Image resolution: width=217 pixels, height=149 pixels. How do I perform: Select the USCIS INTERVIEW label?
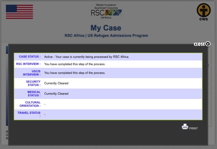[32, 73]
